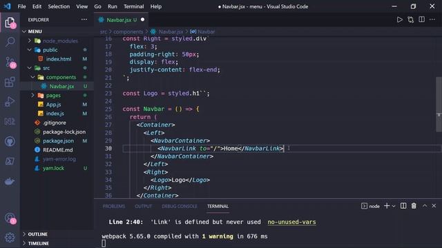442x248 pixels.
Task: Collapse the src folder
Action: tap(30, 68)
